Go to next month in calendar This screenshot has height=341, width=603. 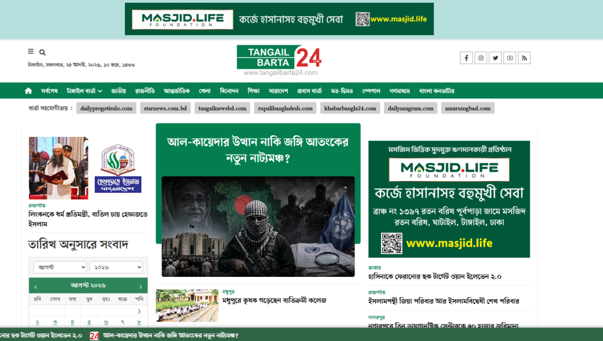point(140,286)
